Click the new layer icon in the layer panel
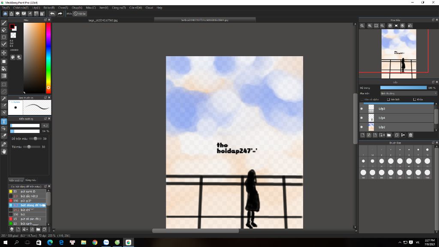439x247 pixels. pyautogui.click(x=363, y=135)
